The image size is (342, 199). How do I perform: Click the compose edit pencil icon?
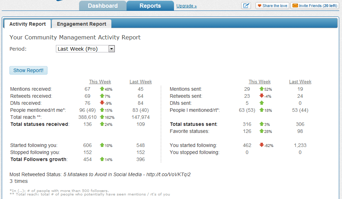coord(246,6)
